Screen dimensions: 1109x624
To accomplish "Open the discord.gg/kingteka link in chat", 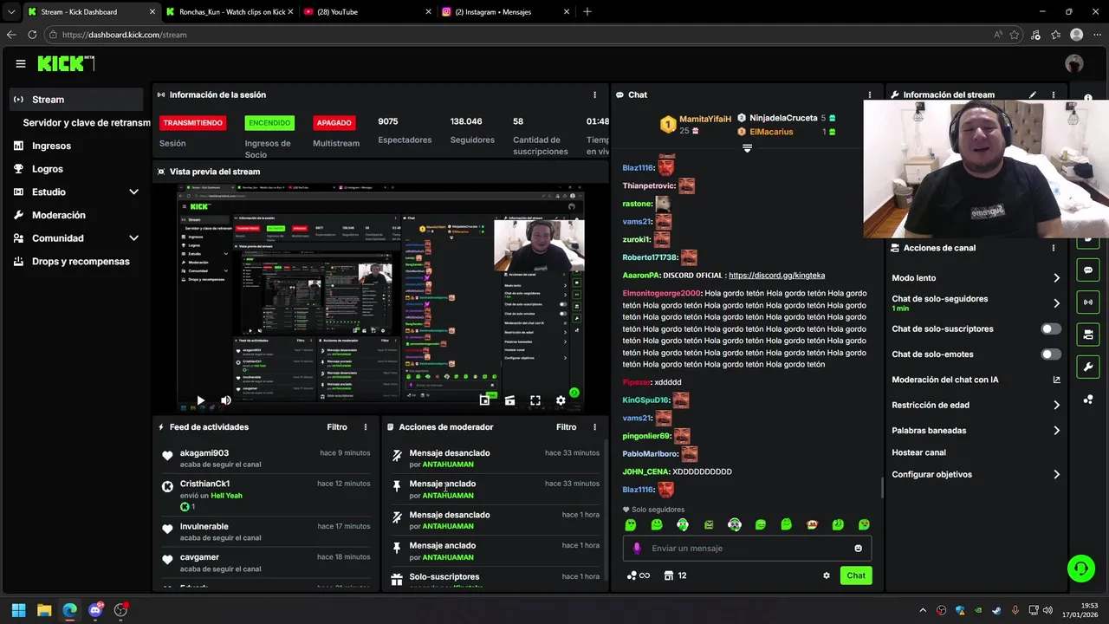I will tap(776, 276).
